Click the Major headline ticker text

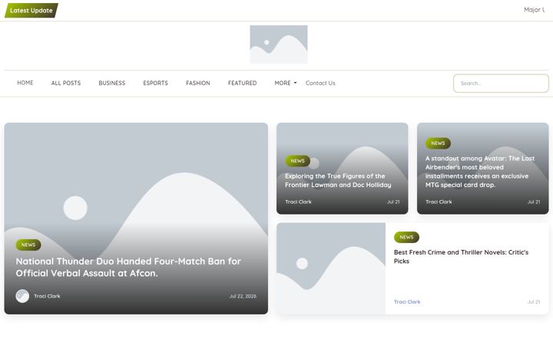534,10
